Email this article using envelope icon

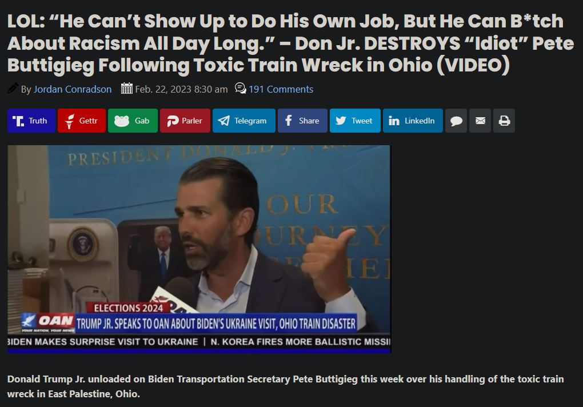click(480, 121)
